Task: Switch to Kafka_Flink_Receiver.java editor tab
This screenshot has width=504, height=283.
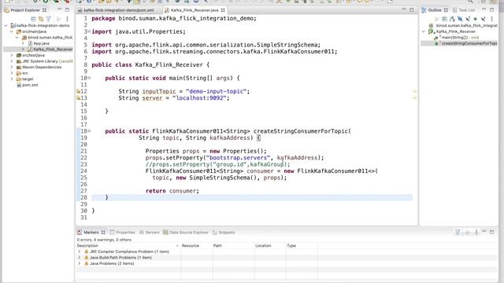Action: [x=195, y=10]
